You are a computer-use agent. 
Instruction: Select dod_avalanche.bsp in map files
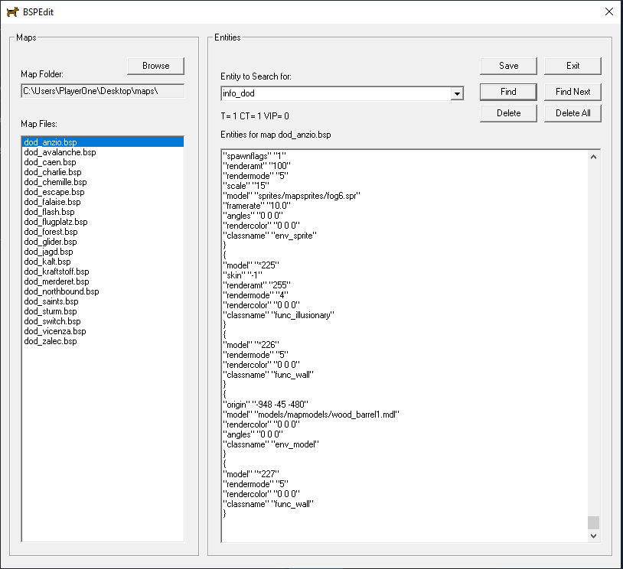(x=103, y=152)
